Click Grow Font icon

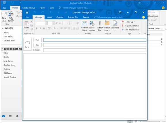click(x=56, y=23)
